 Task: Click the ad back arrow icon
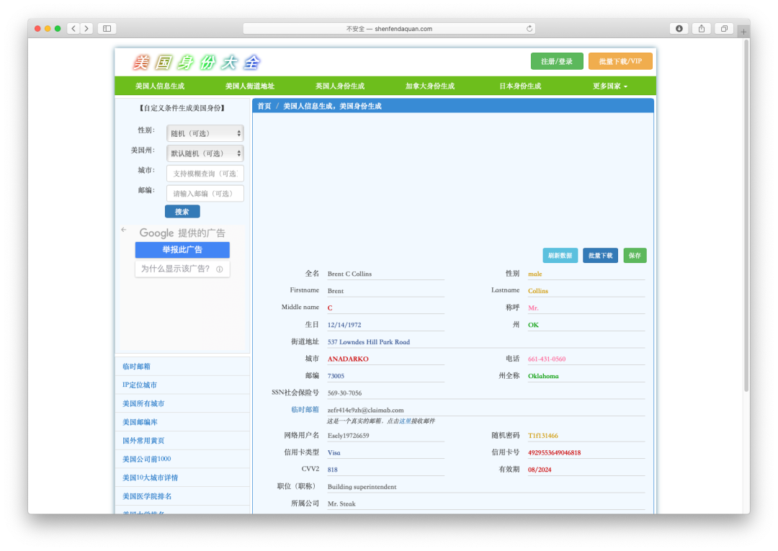point(124,230)
